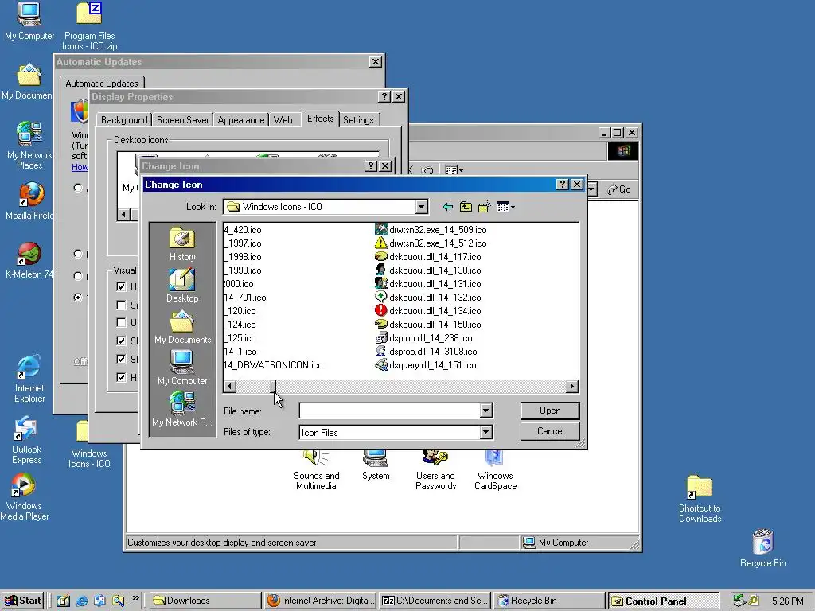Viewport: 815px width, 611px height.
Task: Click help button on Change Icon title
Action: point(563,185)
